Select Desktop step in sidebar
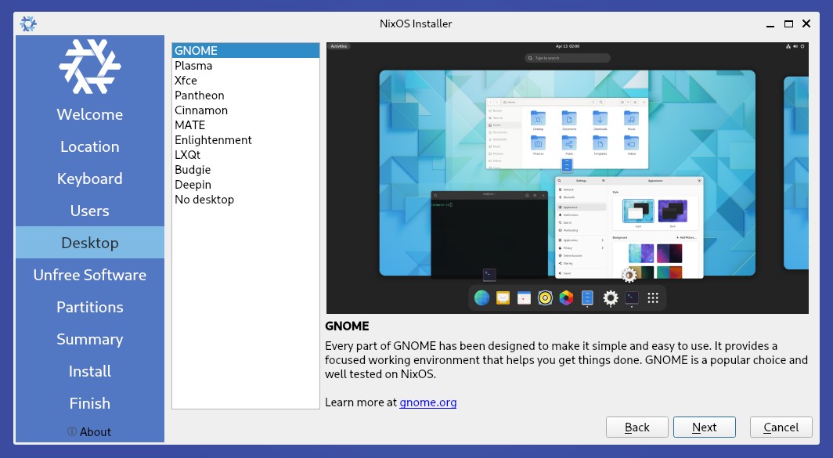Screen dimensions: 833x458 (90, 243)
